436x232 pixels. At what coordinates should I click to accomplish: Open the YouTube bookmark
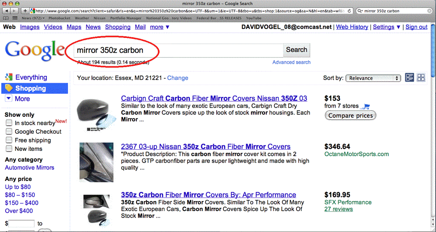(254, 18)
